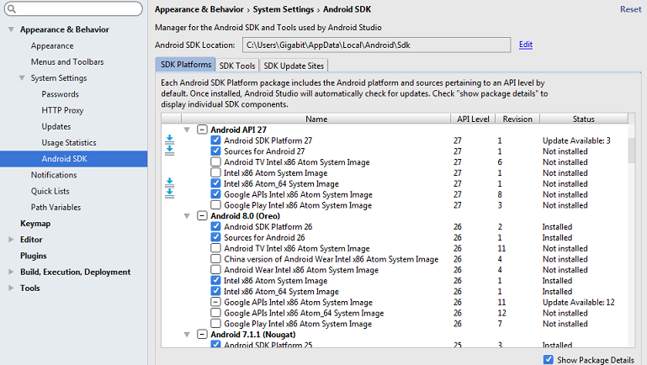Click the settings search field
The image size is (647, 365).
click(x=73, y=8)
